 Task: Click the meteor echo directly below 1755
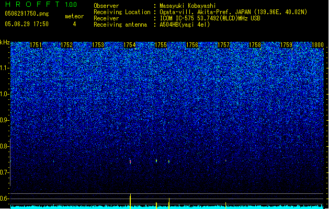pos(156,161)
